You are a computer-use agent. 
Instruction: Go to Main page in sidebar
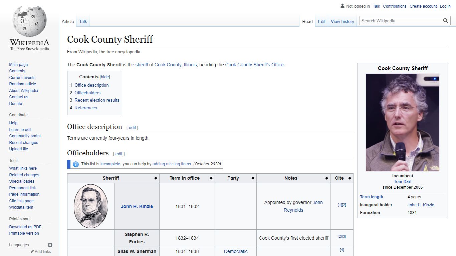18,65
